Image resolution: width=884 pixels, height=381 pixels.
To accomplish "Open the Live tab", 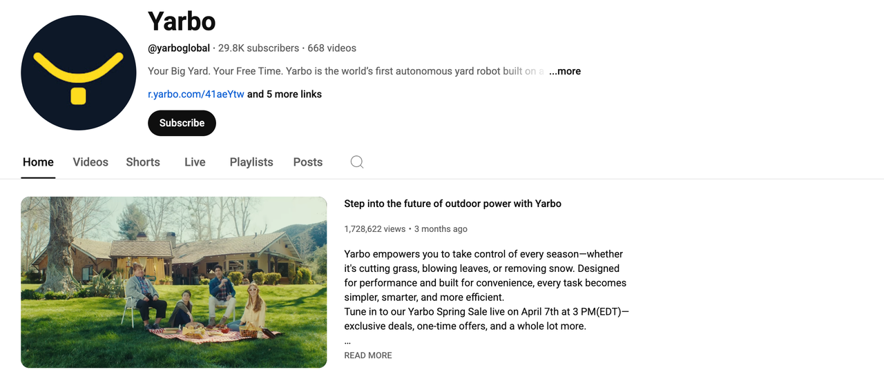I will click(195, 162).
